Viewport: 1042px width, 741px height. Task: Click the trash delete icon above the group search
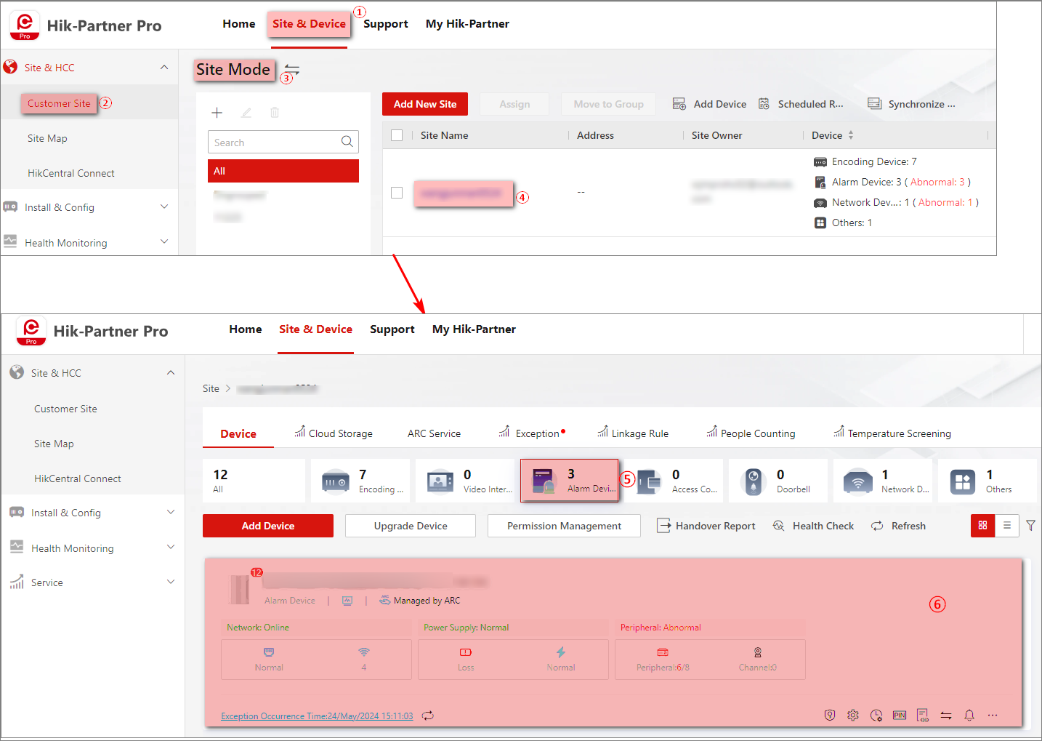pos(275,113)
